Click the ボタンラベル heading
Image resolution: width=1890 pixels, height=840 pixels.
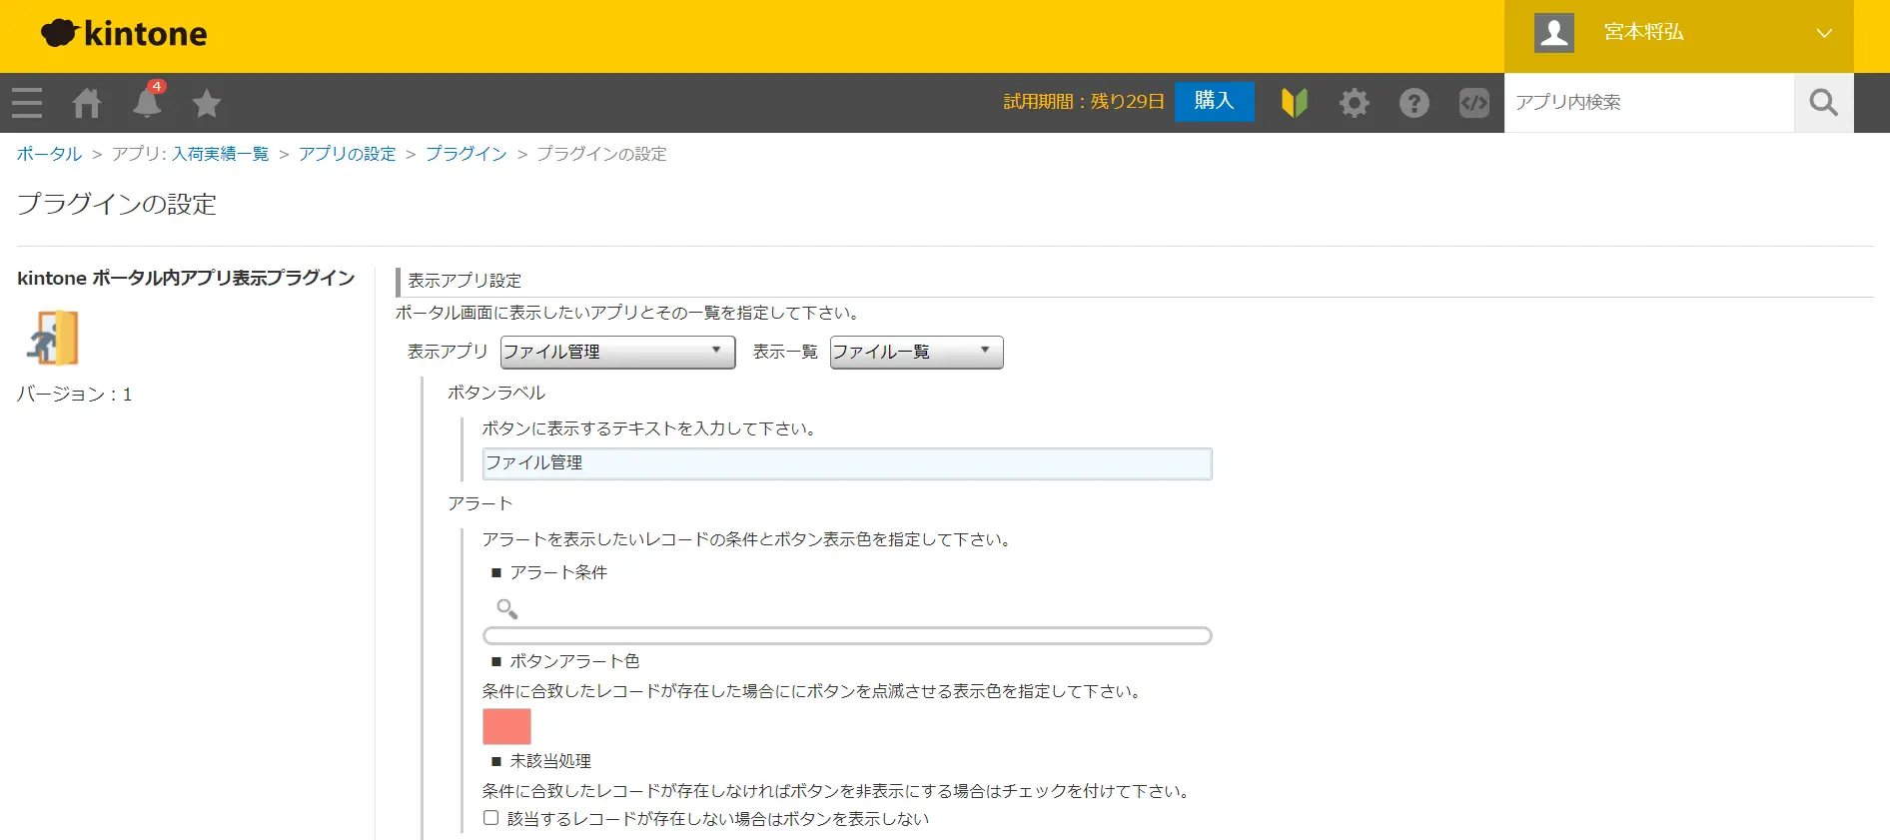pyautogui.click(x=496, y=393)
